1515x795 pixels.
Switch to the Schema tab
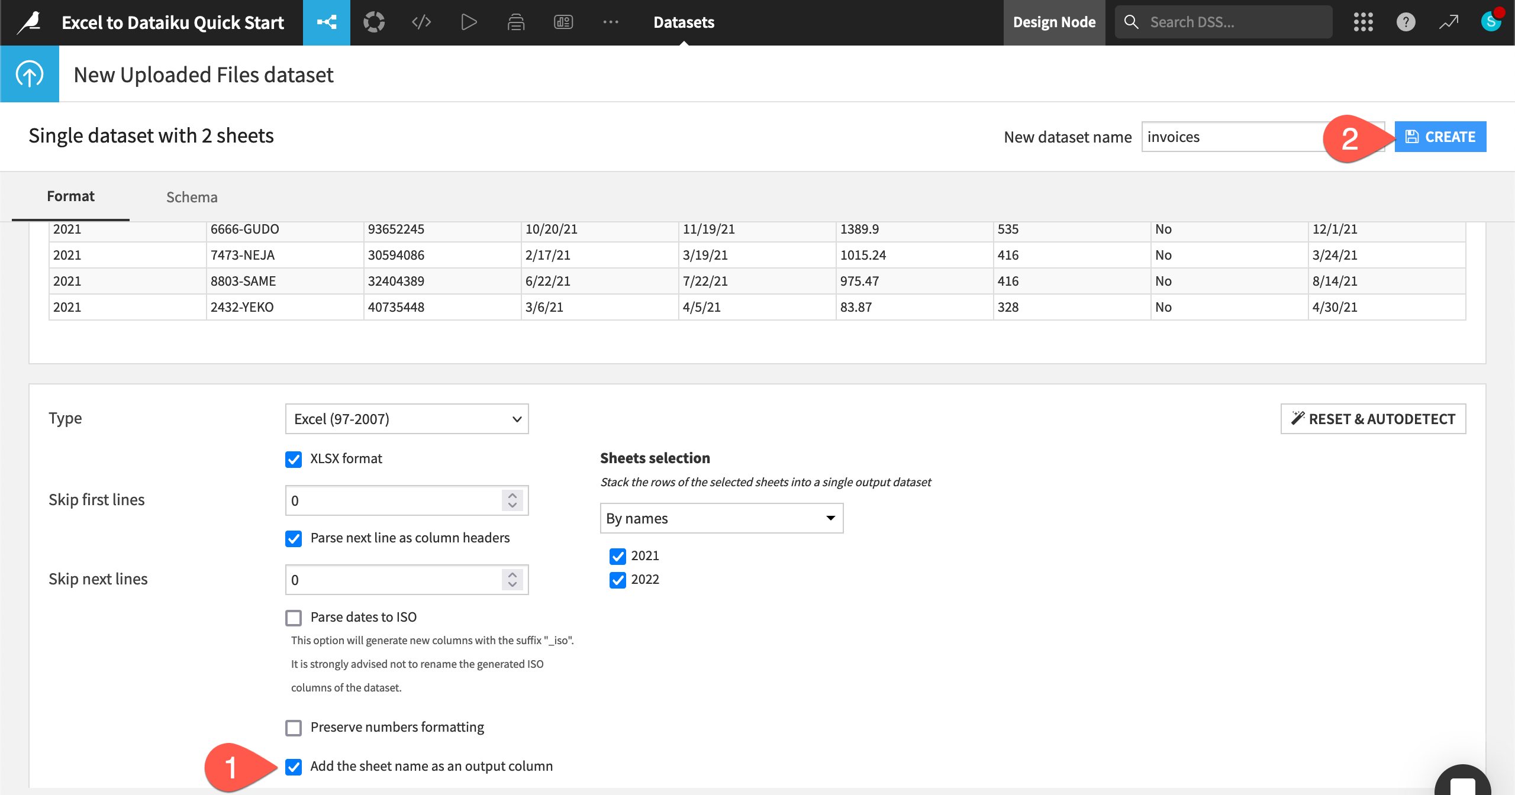coord(191,197)
